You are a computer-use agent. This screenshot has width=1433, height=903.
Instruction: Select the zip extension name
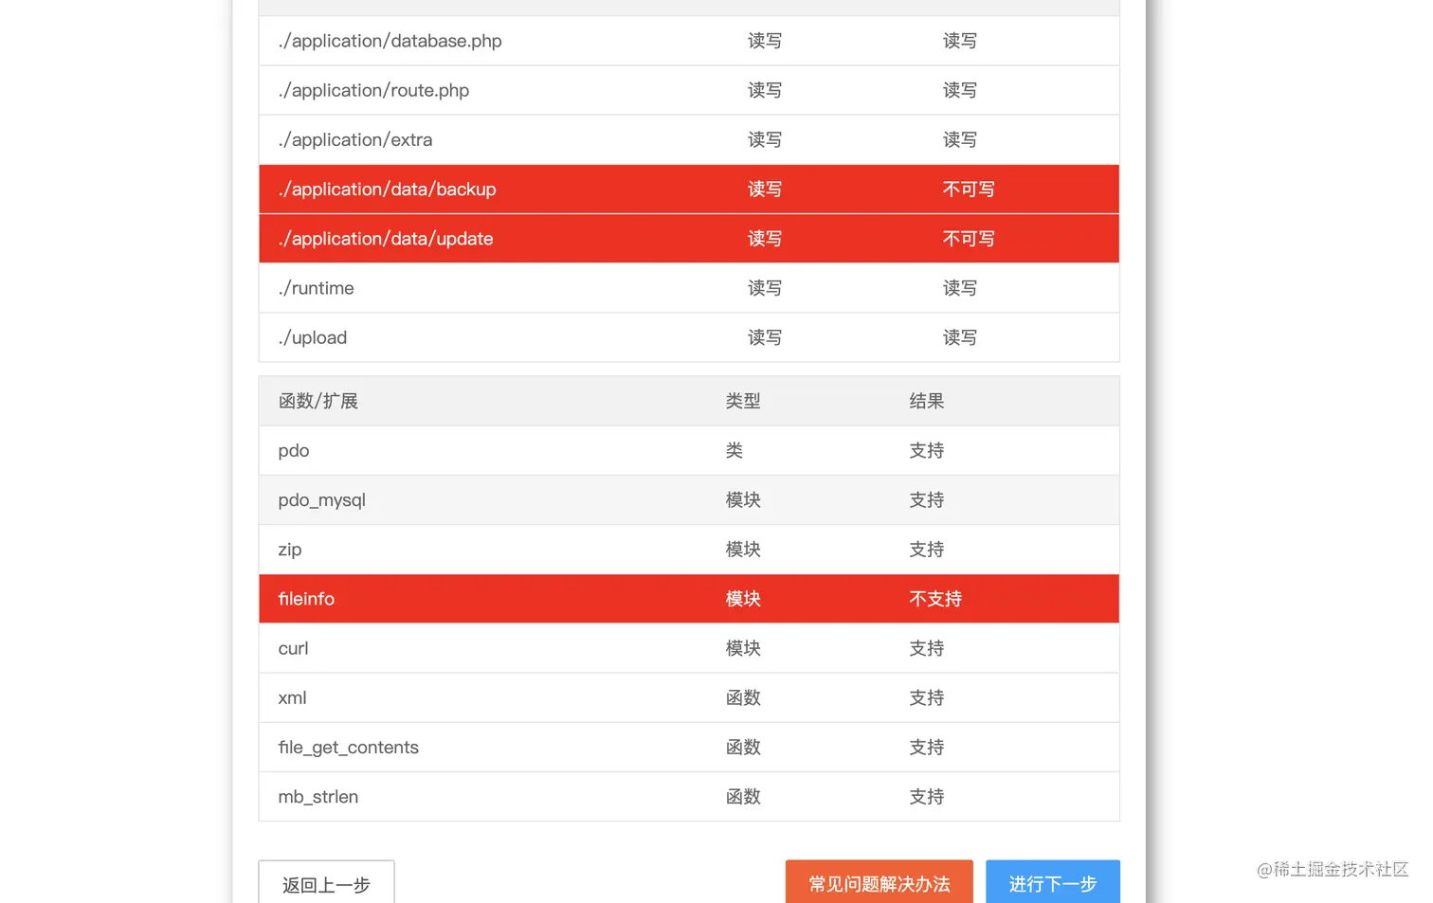[x=290, y=550]
